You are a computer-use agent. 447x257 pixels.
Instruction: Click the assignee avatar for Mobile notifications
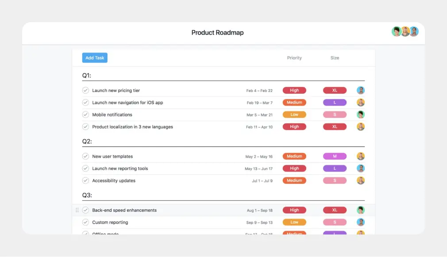click(x=361, y=115)
